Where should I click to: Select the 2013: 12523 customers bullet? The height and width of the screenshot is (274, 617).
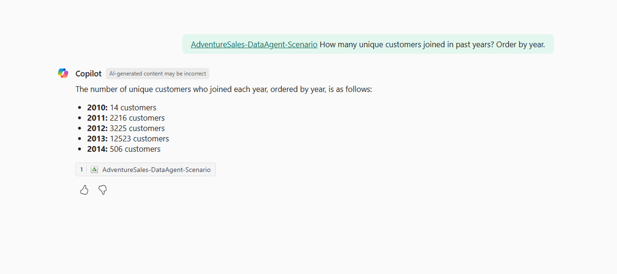pyautogui.click(x=128, y=139)
